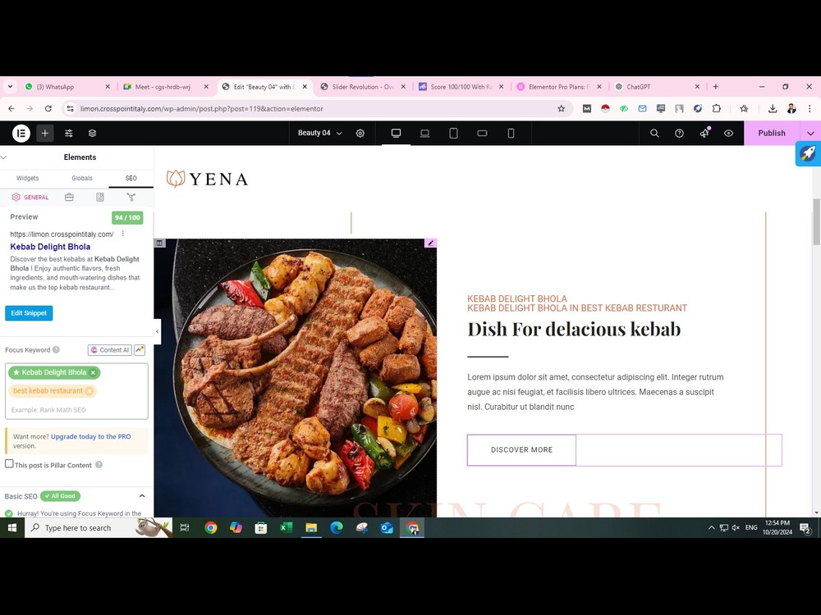Remove the best kebab restaurant keyword
This screenshot has height=615, width=821.
pyautogui.click(x=89, y=390)
